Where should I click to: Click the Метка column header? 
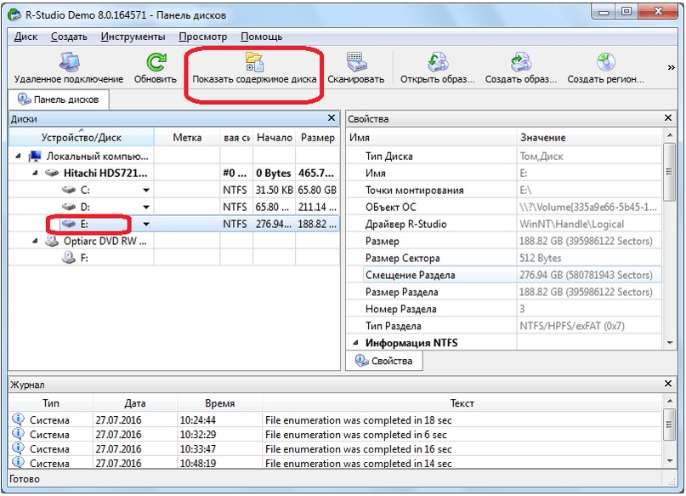(x=187, y=137)
